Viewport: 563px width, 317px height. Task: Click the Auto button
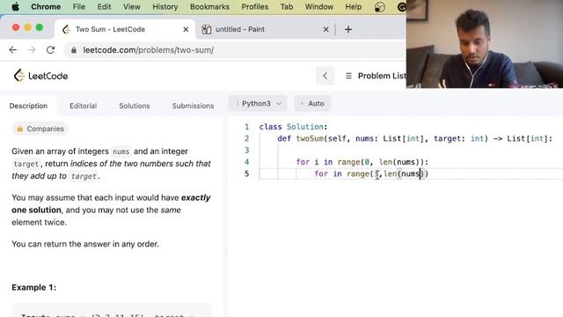coord(312,104)
